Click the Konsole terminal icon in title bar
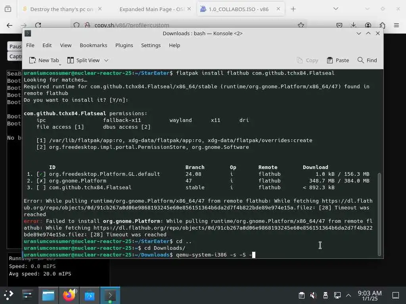 click(28, 33)
